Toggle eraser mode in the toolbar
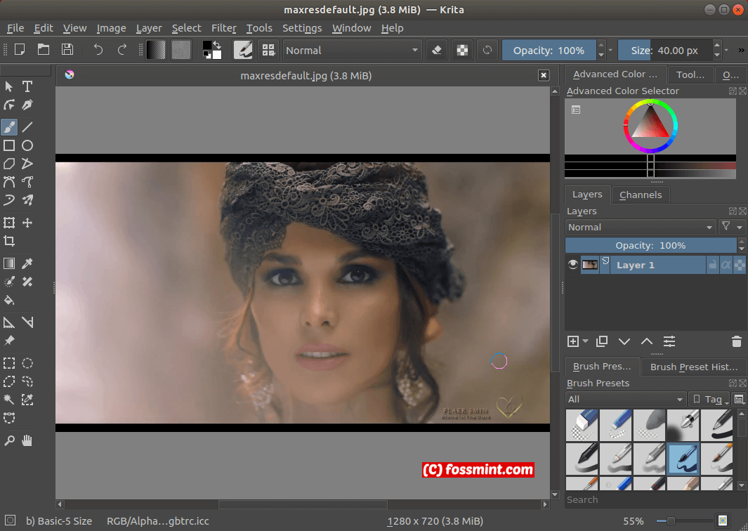This screenshot has height=531, width=748. (437, 50)
